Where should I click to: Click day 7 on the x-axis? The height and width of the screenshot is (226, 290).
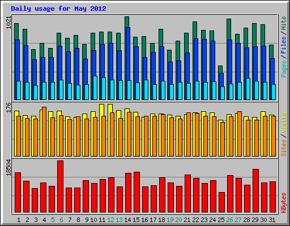pyautogui.click(x=70, y=220)
